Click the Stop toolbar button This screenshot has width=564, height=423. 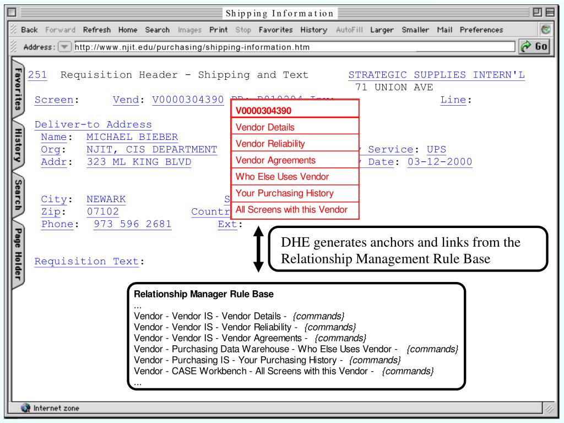(x=243, y=30)
